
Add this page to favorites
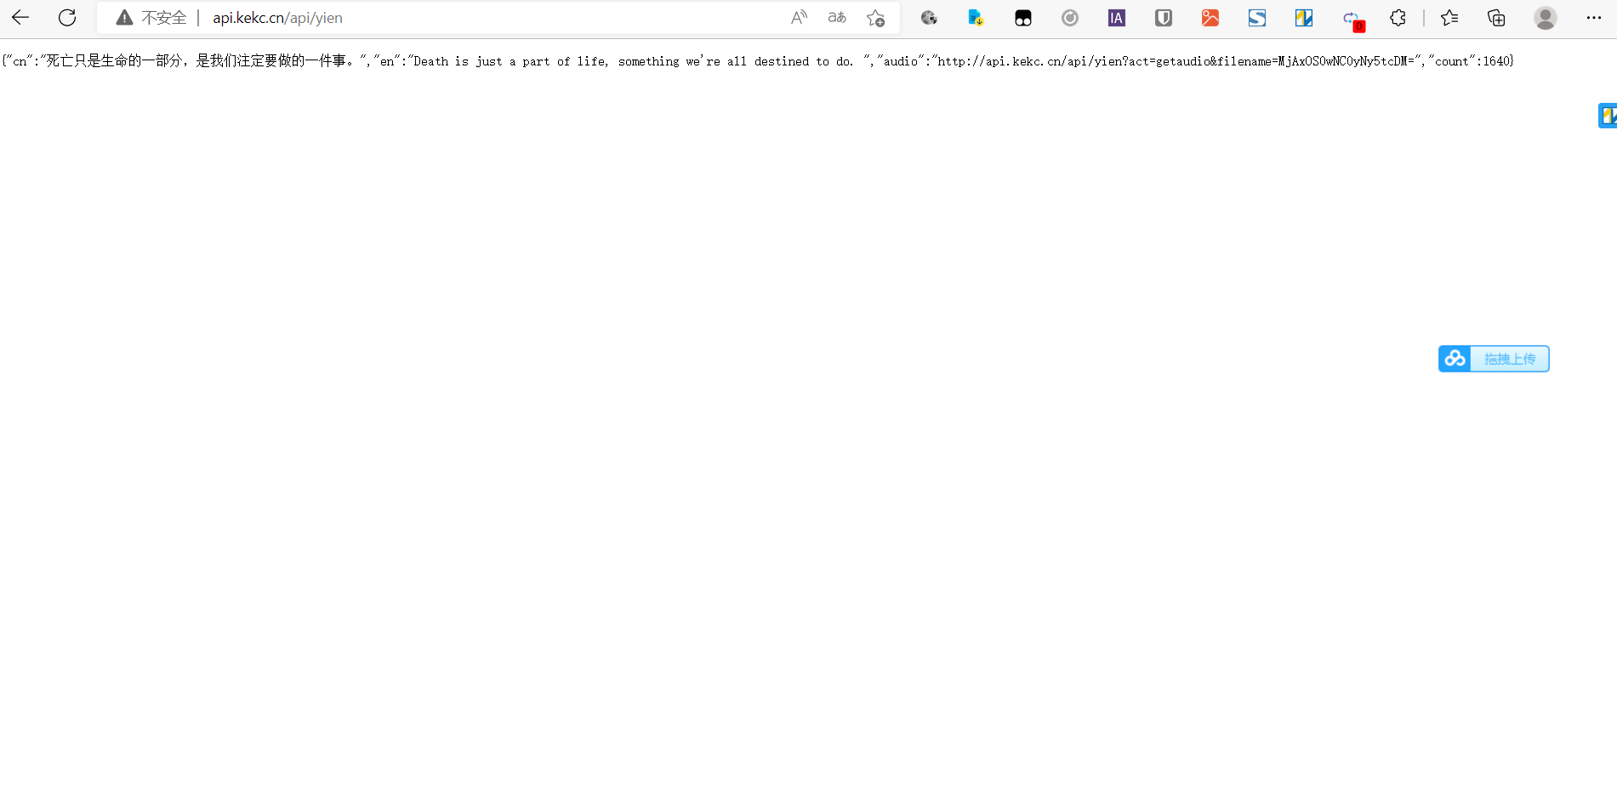[875, 18]
